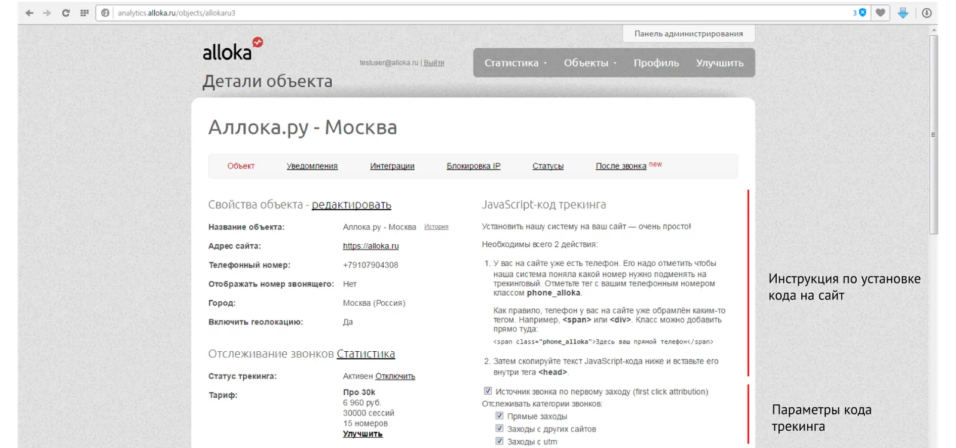Open the Статусы tab
Screen dimensions: 956x448
[548, 166]
